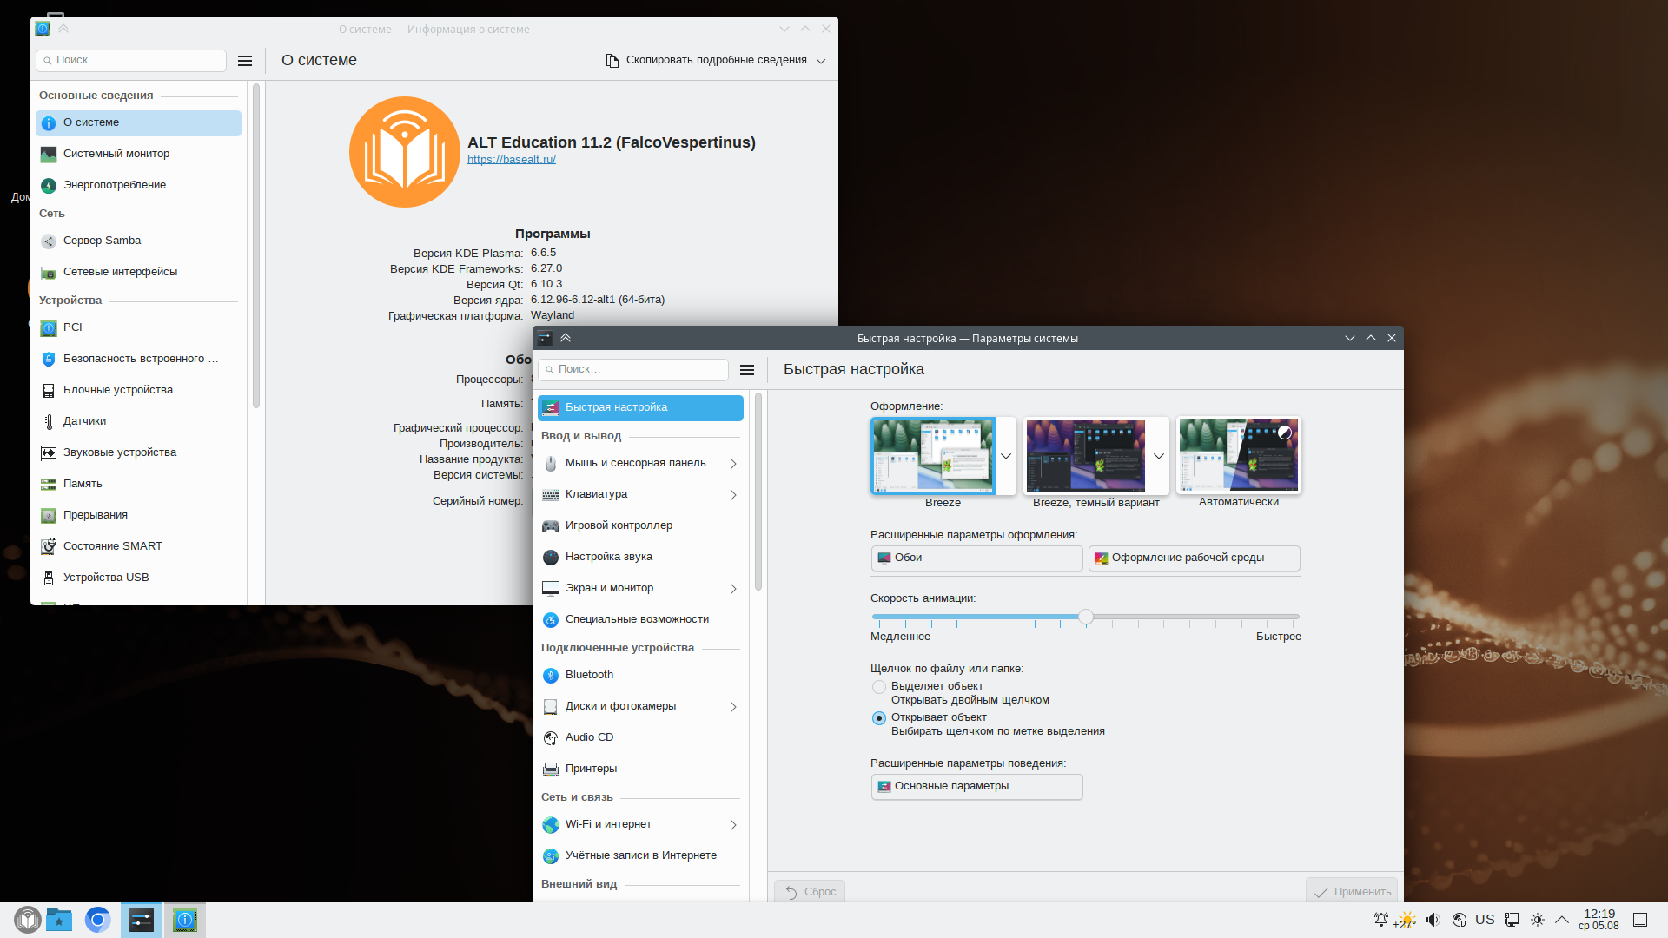Expand Диски и фотокамеры chevron
The height and width of the screenshot is (938, 1668).
pyautogui.click(x=733, y=707)
